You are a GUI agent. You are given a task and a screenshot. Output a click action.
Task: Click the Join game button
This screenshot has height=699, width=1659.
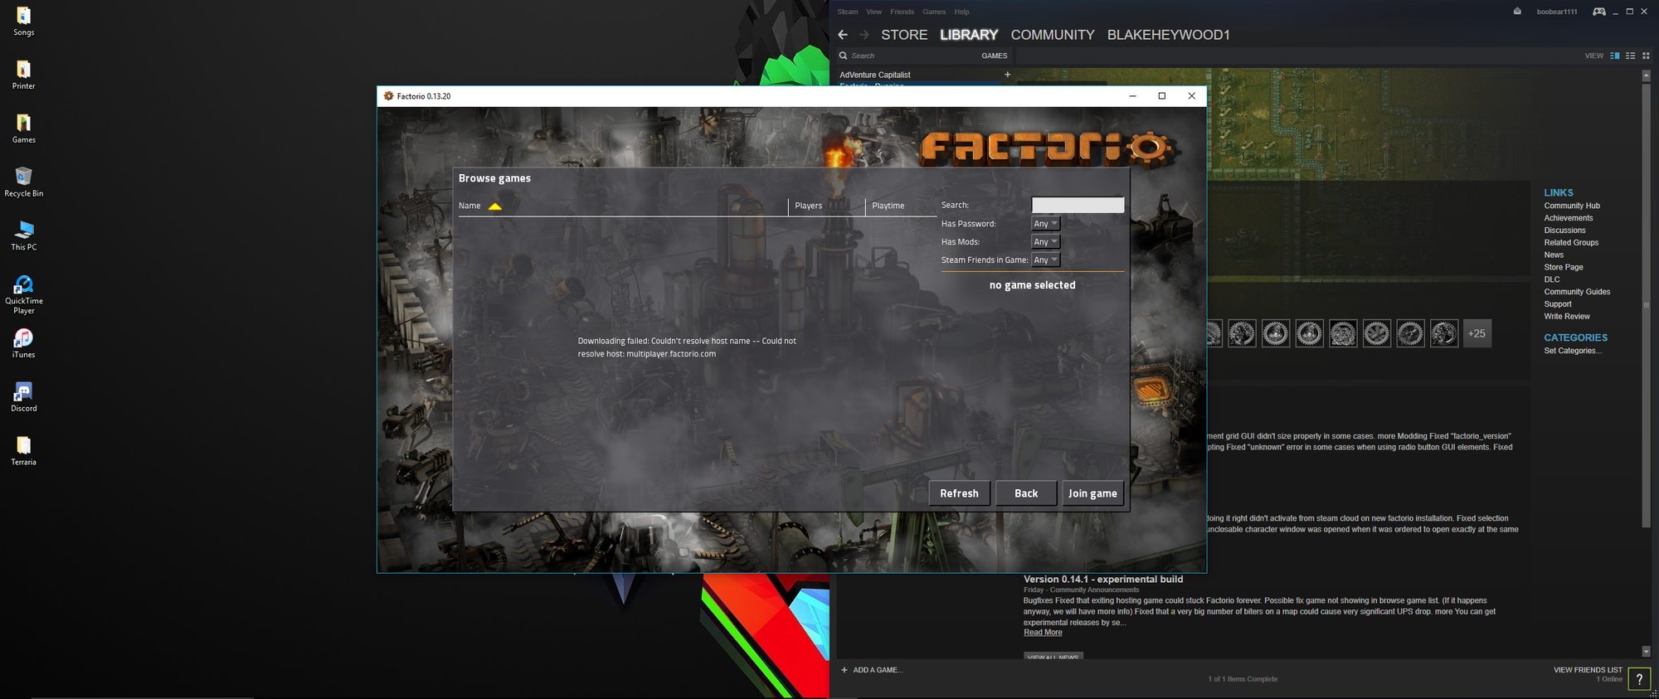point(1092,493)
